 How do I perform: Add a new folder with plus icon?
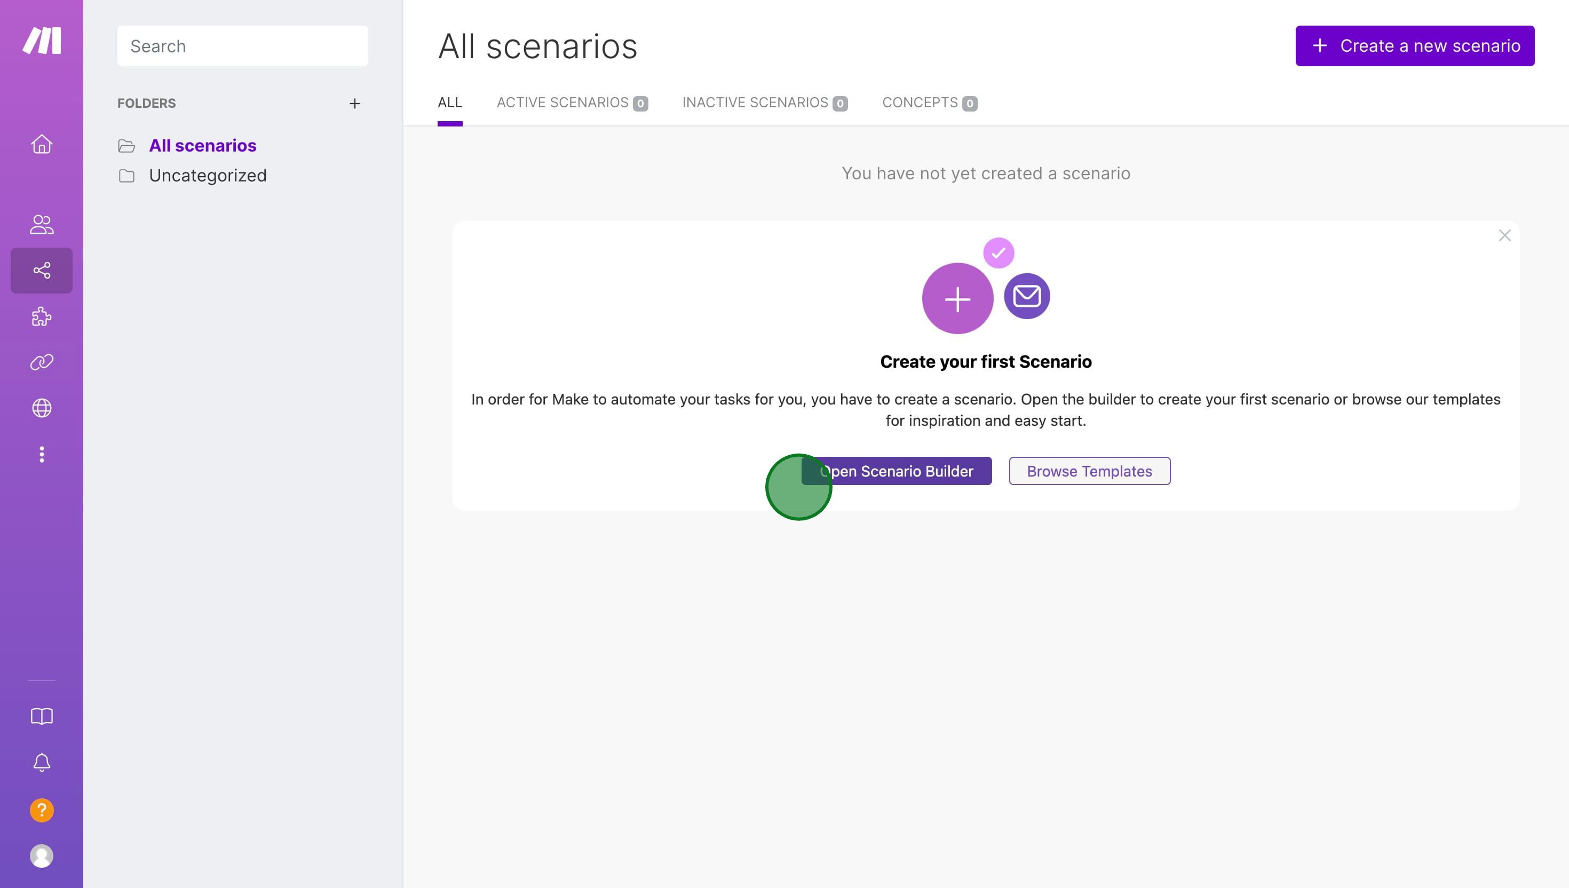[x=354, y=104]
